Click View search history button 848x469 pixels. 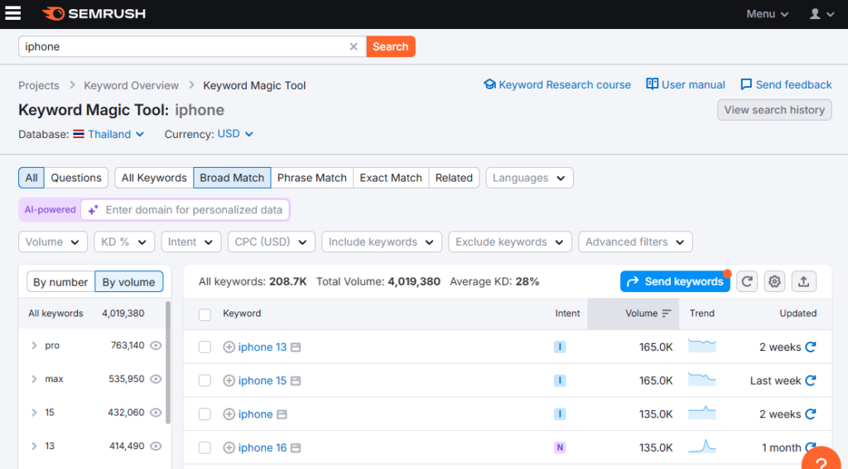[774, 110]
